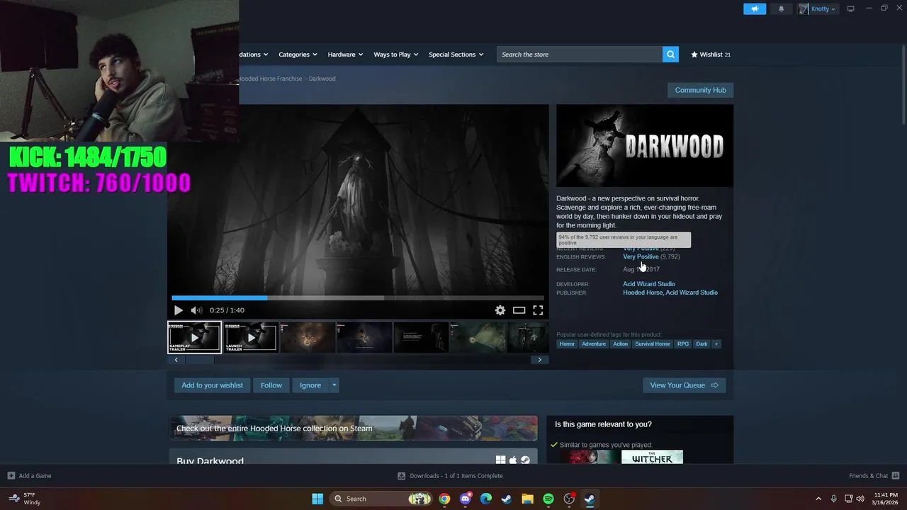Seek on the trailer progress bar

tap(358, 298)
